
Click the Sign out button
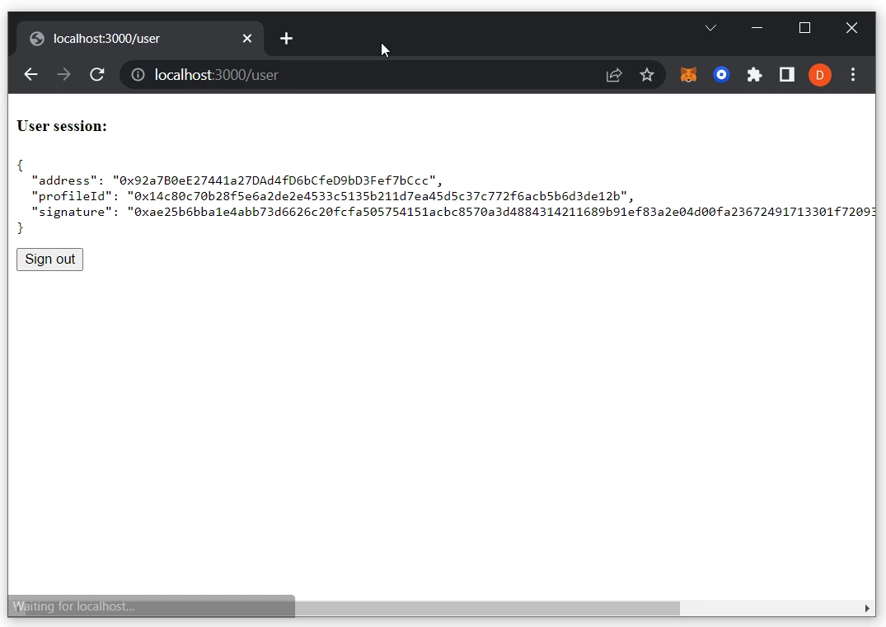click(49, 260)
